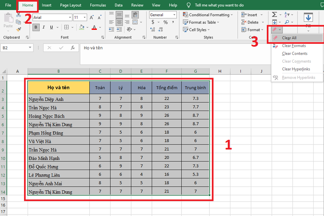Click Fill down arrow icon in Editing
The image size is (324, 216).
[x=274, y=22]
